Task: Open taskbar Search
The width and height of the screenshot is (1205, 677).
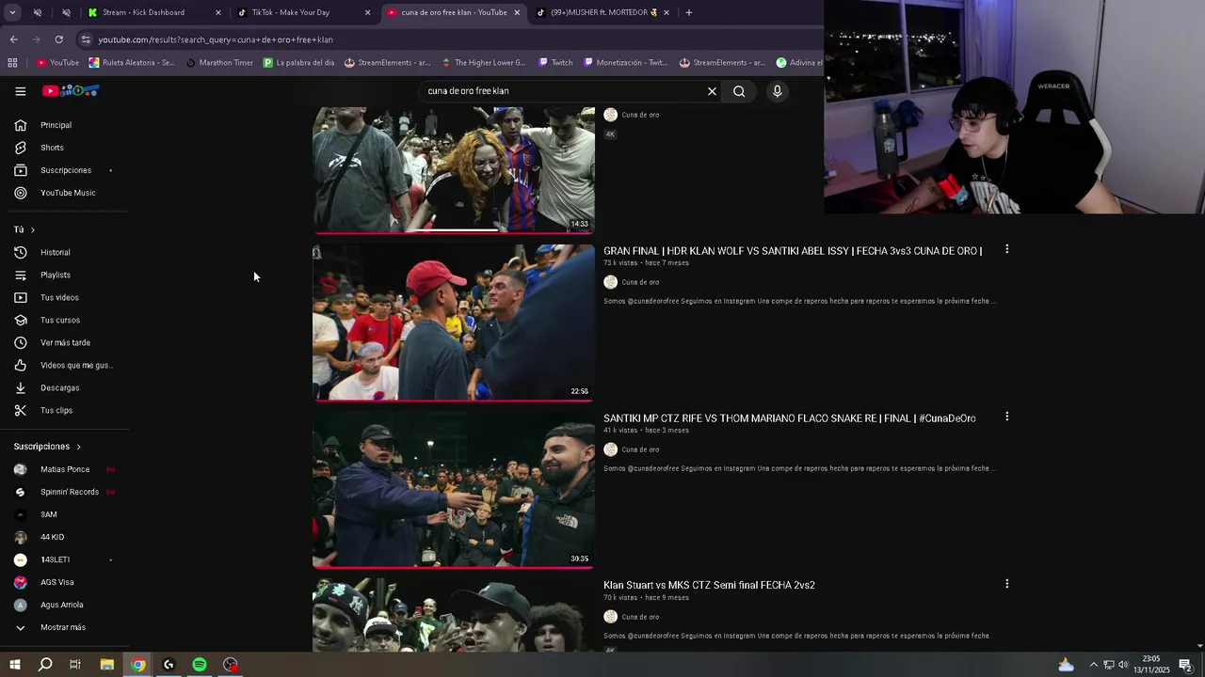Action: 44,665
